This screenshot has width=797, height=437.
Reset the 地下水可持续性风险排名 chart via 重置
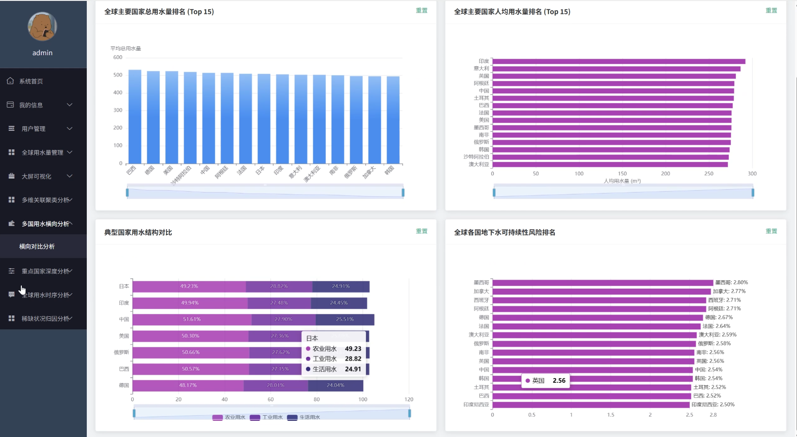pyautogui.click(x=771, y=231)
